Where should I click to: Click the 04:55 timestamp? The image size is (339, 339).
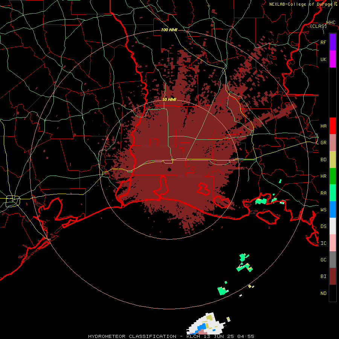[246, 336]
